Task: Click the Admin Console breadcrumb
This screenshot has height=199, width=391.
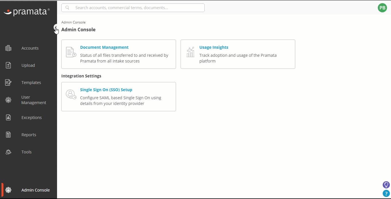Action: [x=73, y=22]
